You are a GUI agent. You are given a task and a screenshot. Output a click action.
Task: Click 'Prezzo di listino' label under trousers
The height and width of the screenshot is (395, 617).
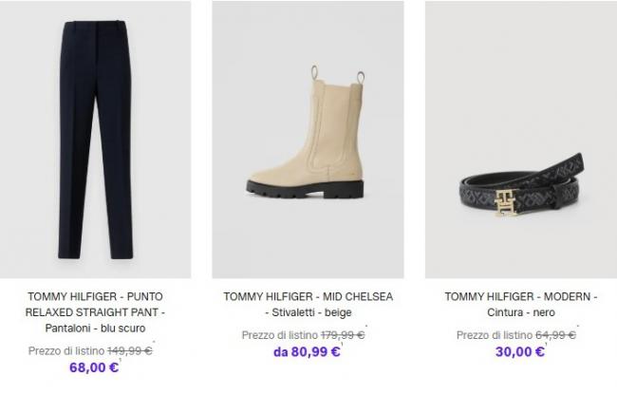pyautogui.click(x=67, y=350)
